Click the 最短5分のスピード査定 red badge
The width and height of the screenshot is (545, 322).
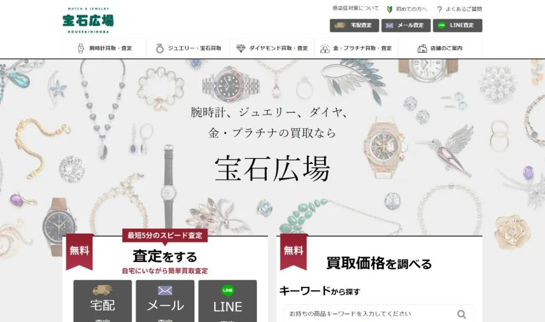pos(165,235)
